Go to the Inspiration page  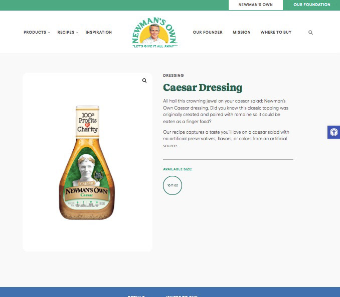(x=99, y=32)
